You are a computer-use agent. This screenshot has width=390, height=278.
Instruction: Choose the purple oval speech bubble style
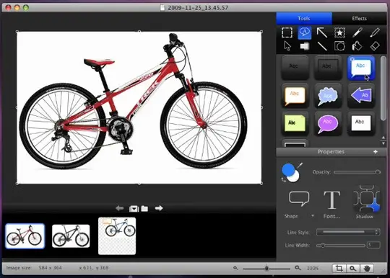click(x=328, y=123)
